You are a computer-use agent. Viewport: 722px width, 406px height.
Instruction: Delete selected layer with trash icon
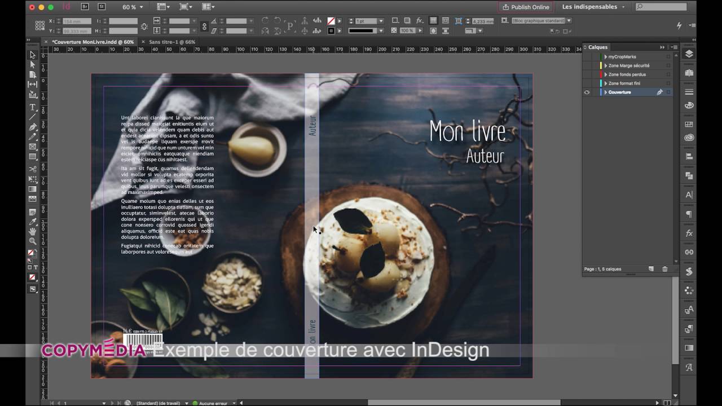(x=664, y=269)
